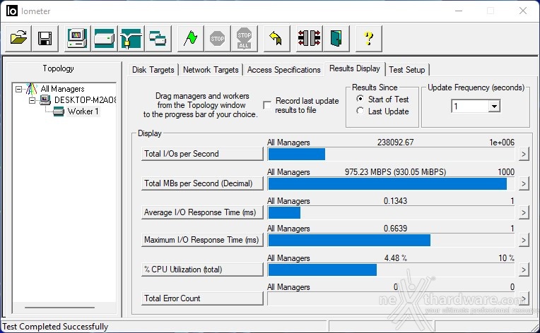Open arrow beside Total I/Os per Second bar

click(x=524, y=154)
